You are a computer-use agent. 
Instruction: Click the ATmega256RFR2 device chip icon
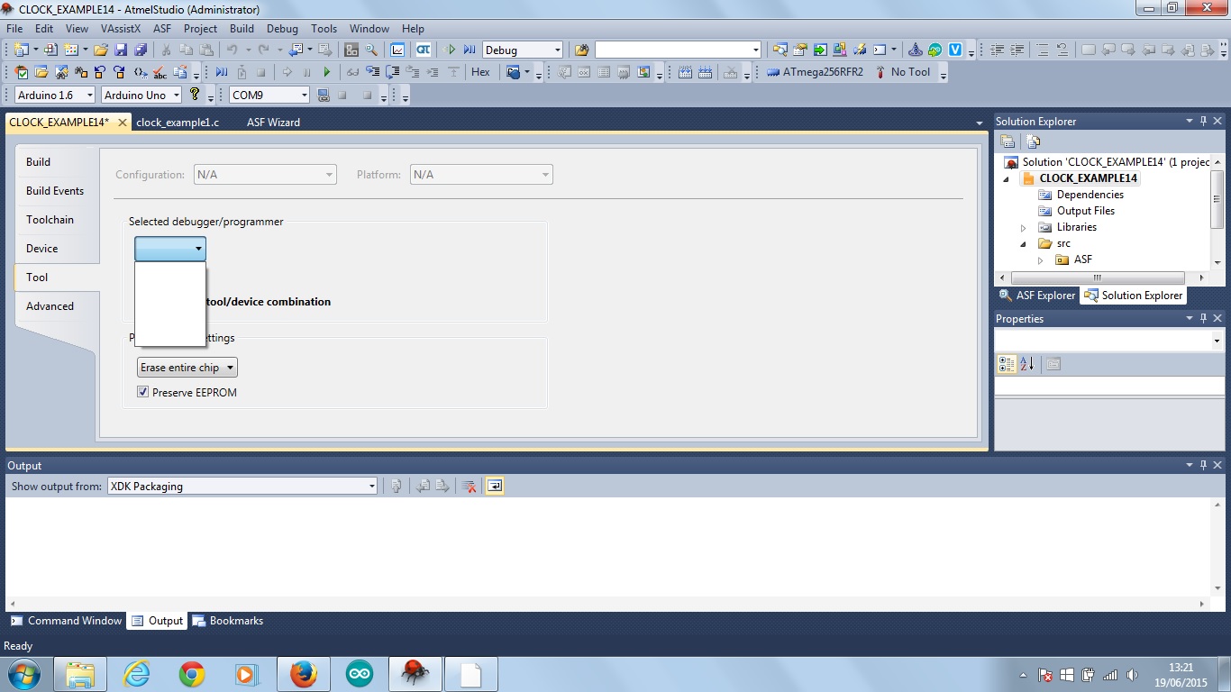click(773, 72)
